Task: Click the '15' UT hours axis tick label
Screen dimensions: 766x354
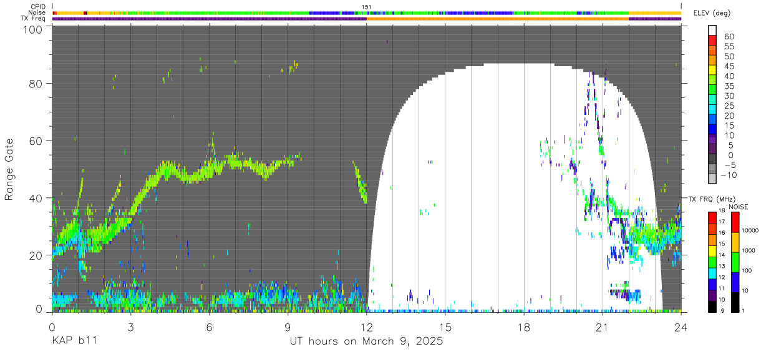Action: (x=445, y=327)
